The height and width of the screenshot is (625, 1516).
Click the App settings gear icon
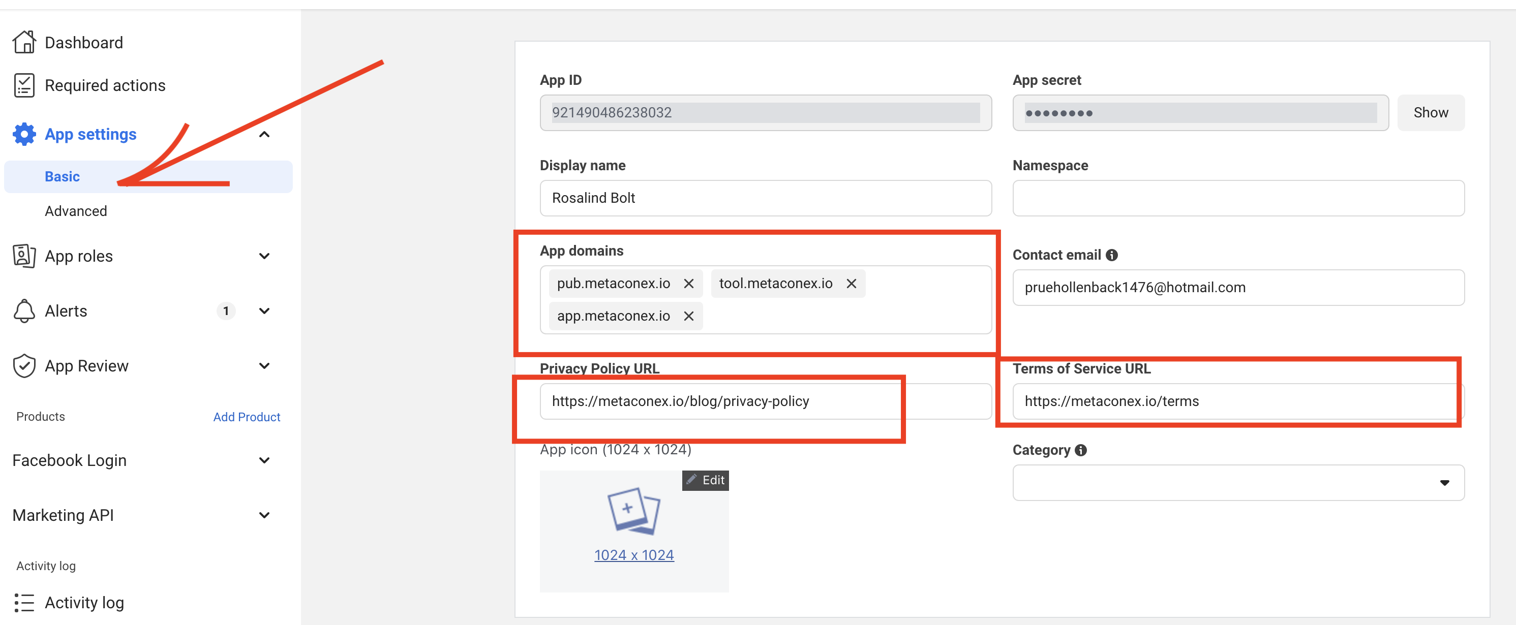point(24,134)
